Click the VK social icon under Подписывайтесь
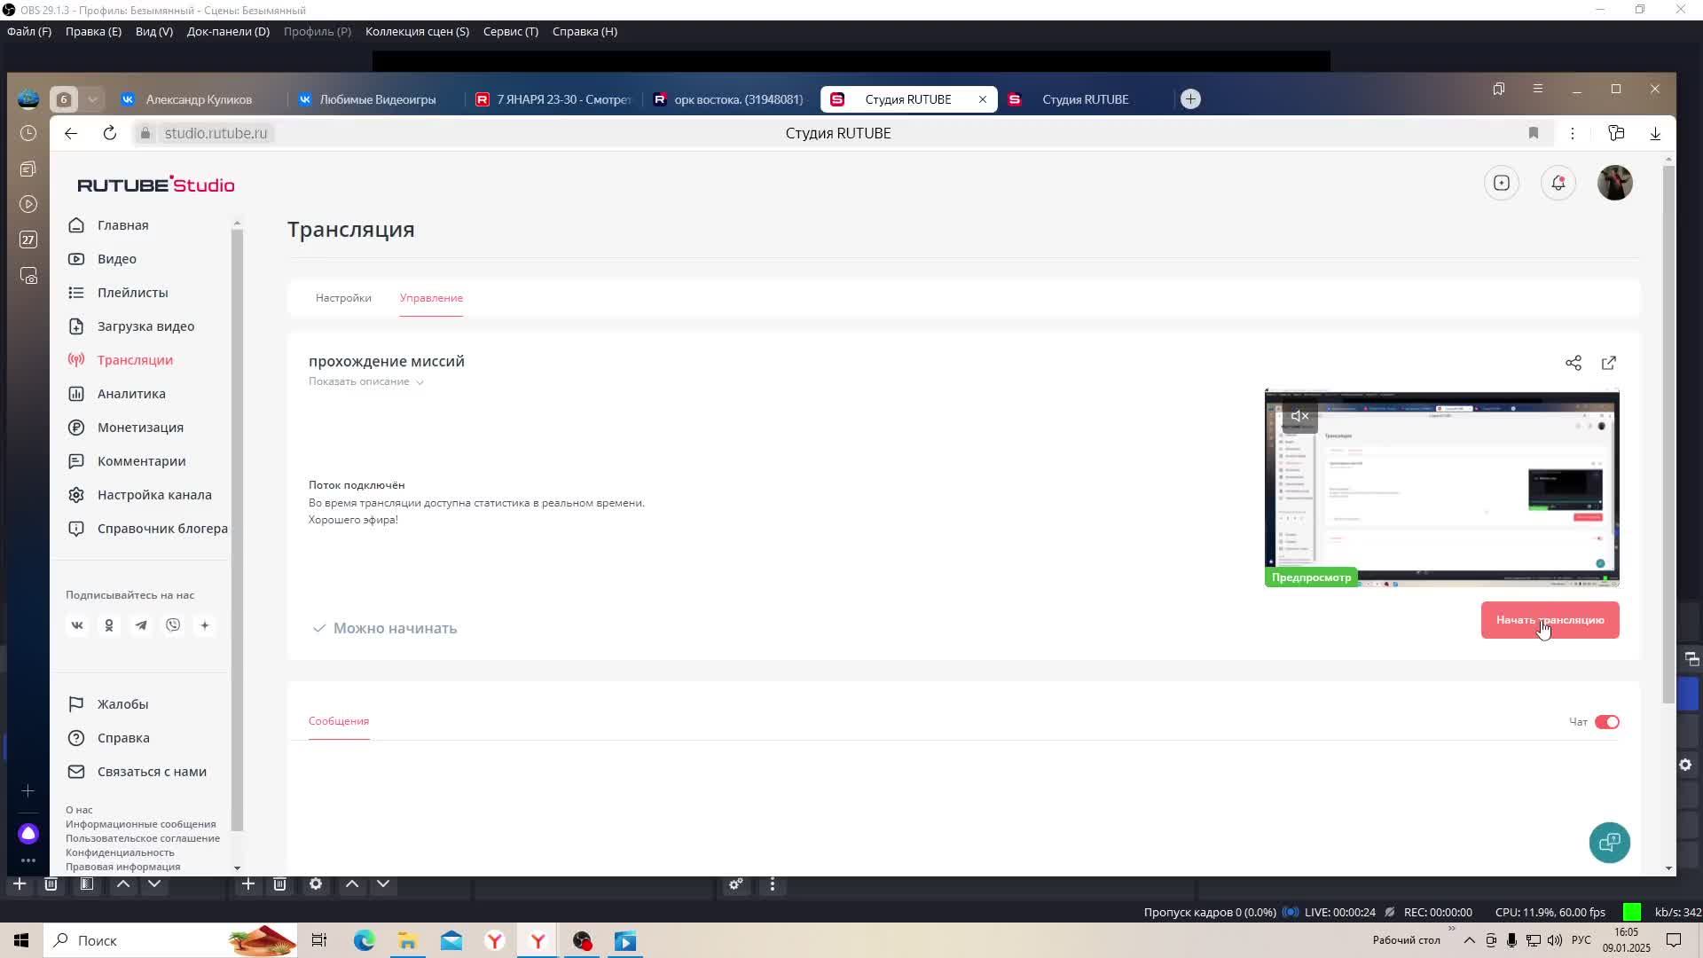 click(x=77, y=625)
